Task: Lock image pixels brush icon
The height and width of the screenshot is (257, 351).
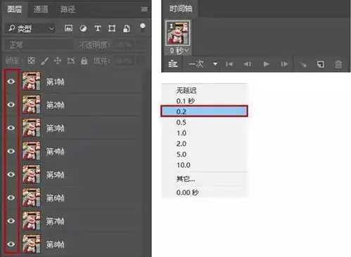Action: 44,61
